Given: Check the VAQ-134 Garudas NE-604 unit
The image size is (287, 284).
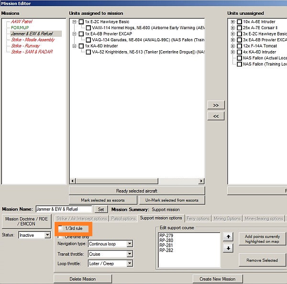Looking at the screenshot, I should click(x=88, y=40).
